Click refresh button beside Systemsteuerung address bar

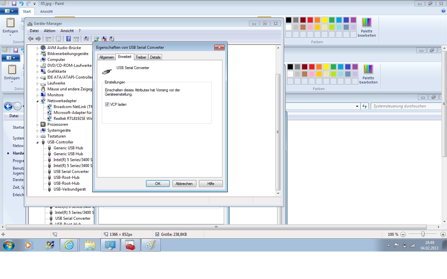click(x=365, y=106)
